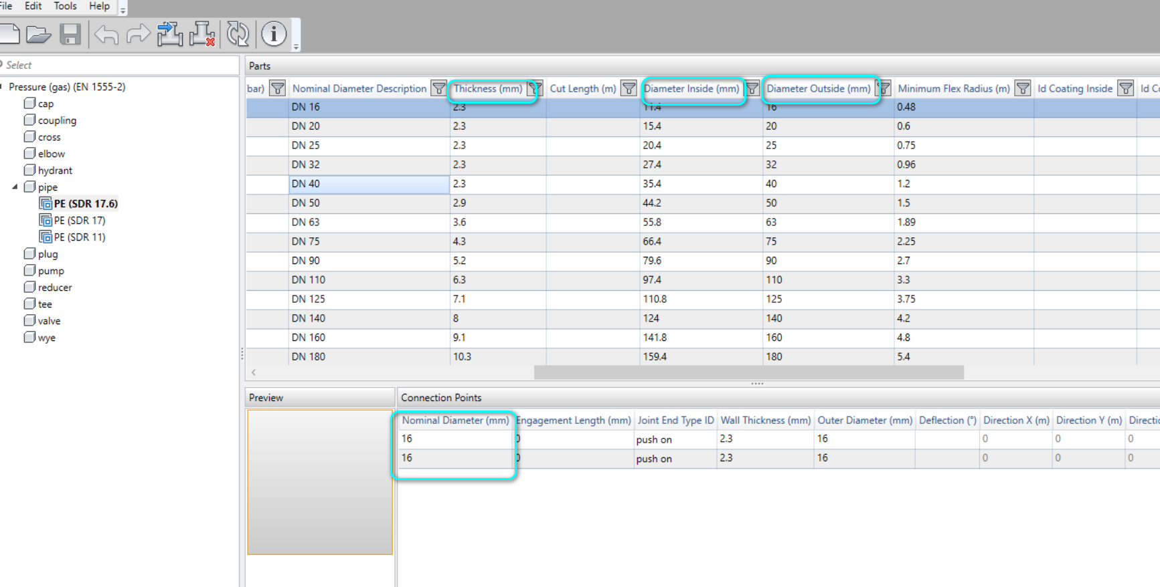Screen dimensions: 1160x587
Task: Refresh using the circular arrows icon
Action: (238, 34)
